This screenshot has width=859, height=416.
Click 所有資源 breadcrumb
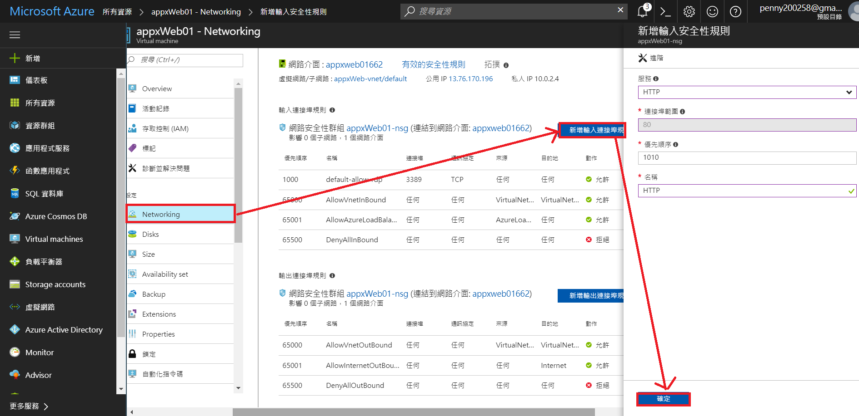(x=117, y=12)
